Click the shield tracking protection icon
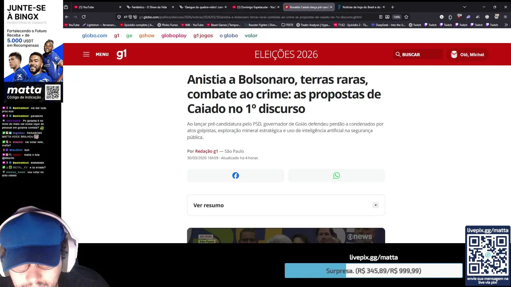The height and width of the screenshot is (287, 511). pos(119,17)
